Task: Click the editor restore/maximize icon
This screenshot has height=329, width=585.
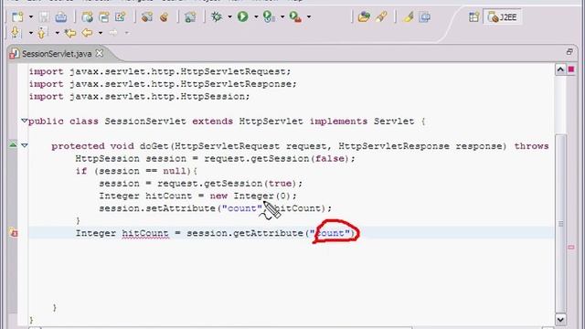Action: pyautogui.click(x=569, y=52)
